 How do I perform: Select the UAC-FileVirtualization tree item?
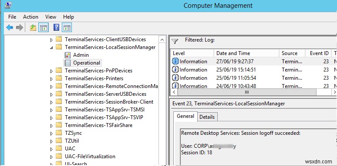click(x=90, y=156)
